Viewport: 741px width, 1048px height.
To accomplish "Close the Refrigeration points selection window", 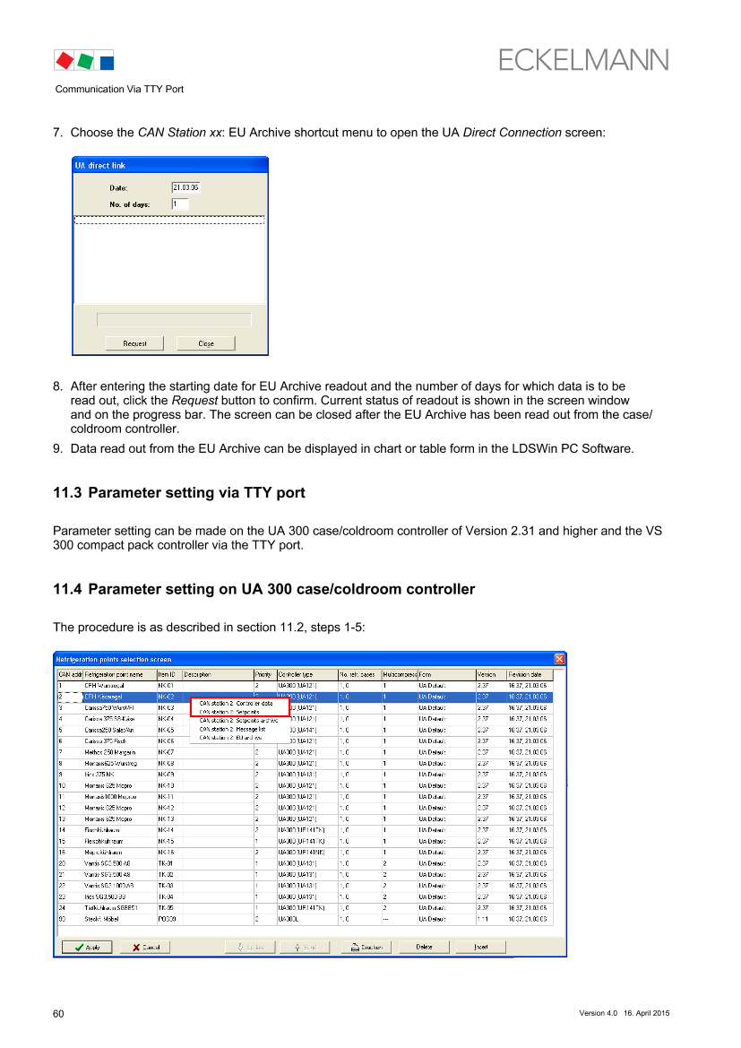I will 559,658.
